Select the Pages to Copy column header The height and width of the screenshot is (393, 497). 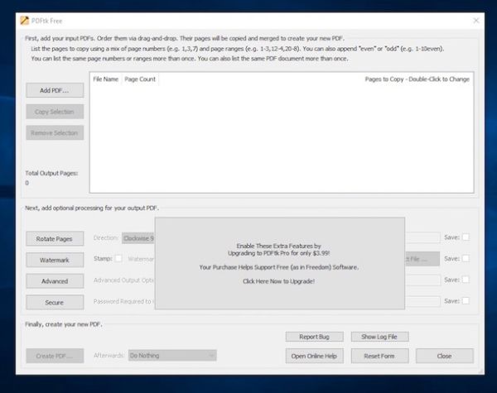click(x=417, y=79)
